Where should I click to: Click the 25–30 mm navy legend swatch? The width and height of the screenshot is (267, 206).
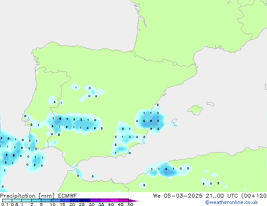[85, 201]
